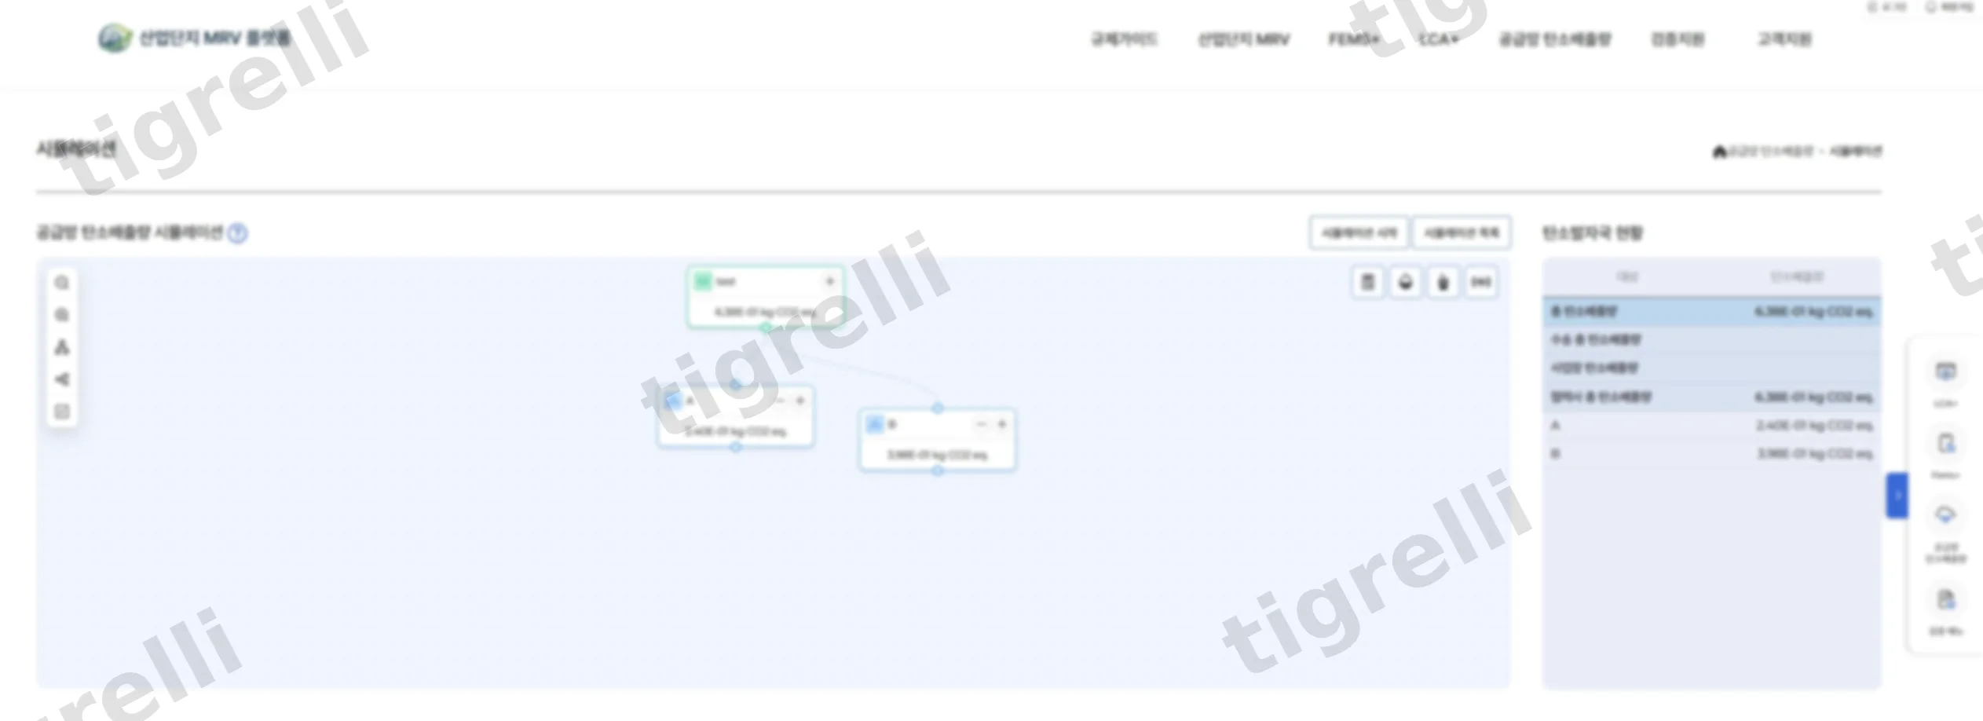
Task: Click the plus button on node A
Action: pos(800,401)
